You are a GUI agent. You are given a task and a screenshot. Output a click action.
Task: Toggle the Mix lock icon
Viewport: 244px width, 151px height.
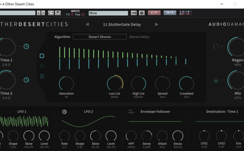(x=216, y=80)
